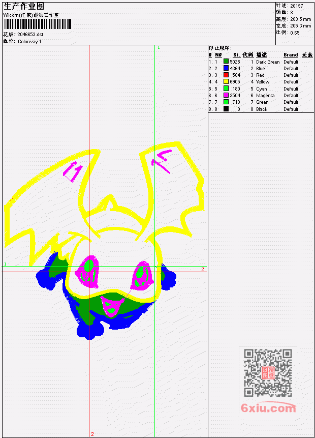Click stitch count 6905 in the Yellow row
This screenshot has width=315, height=438.
(x=235, y=82)
